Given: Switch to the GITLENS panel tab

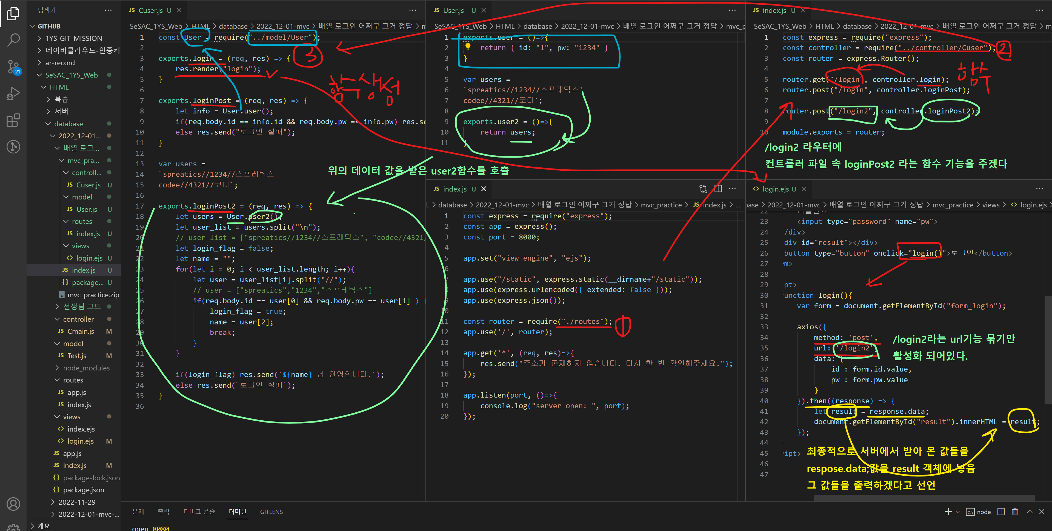Looking at the screenshot, I should 271,512.
